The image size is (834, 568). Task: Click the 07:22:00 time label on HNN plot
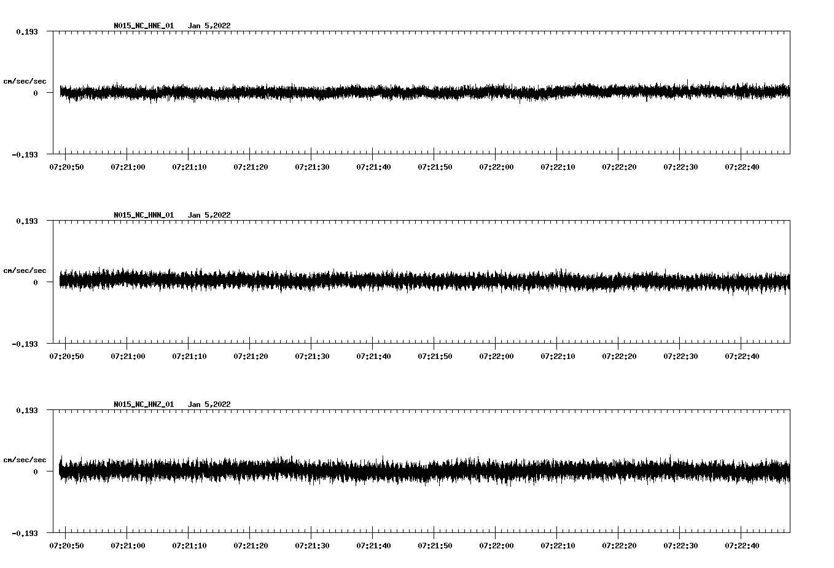pos(496,357)
